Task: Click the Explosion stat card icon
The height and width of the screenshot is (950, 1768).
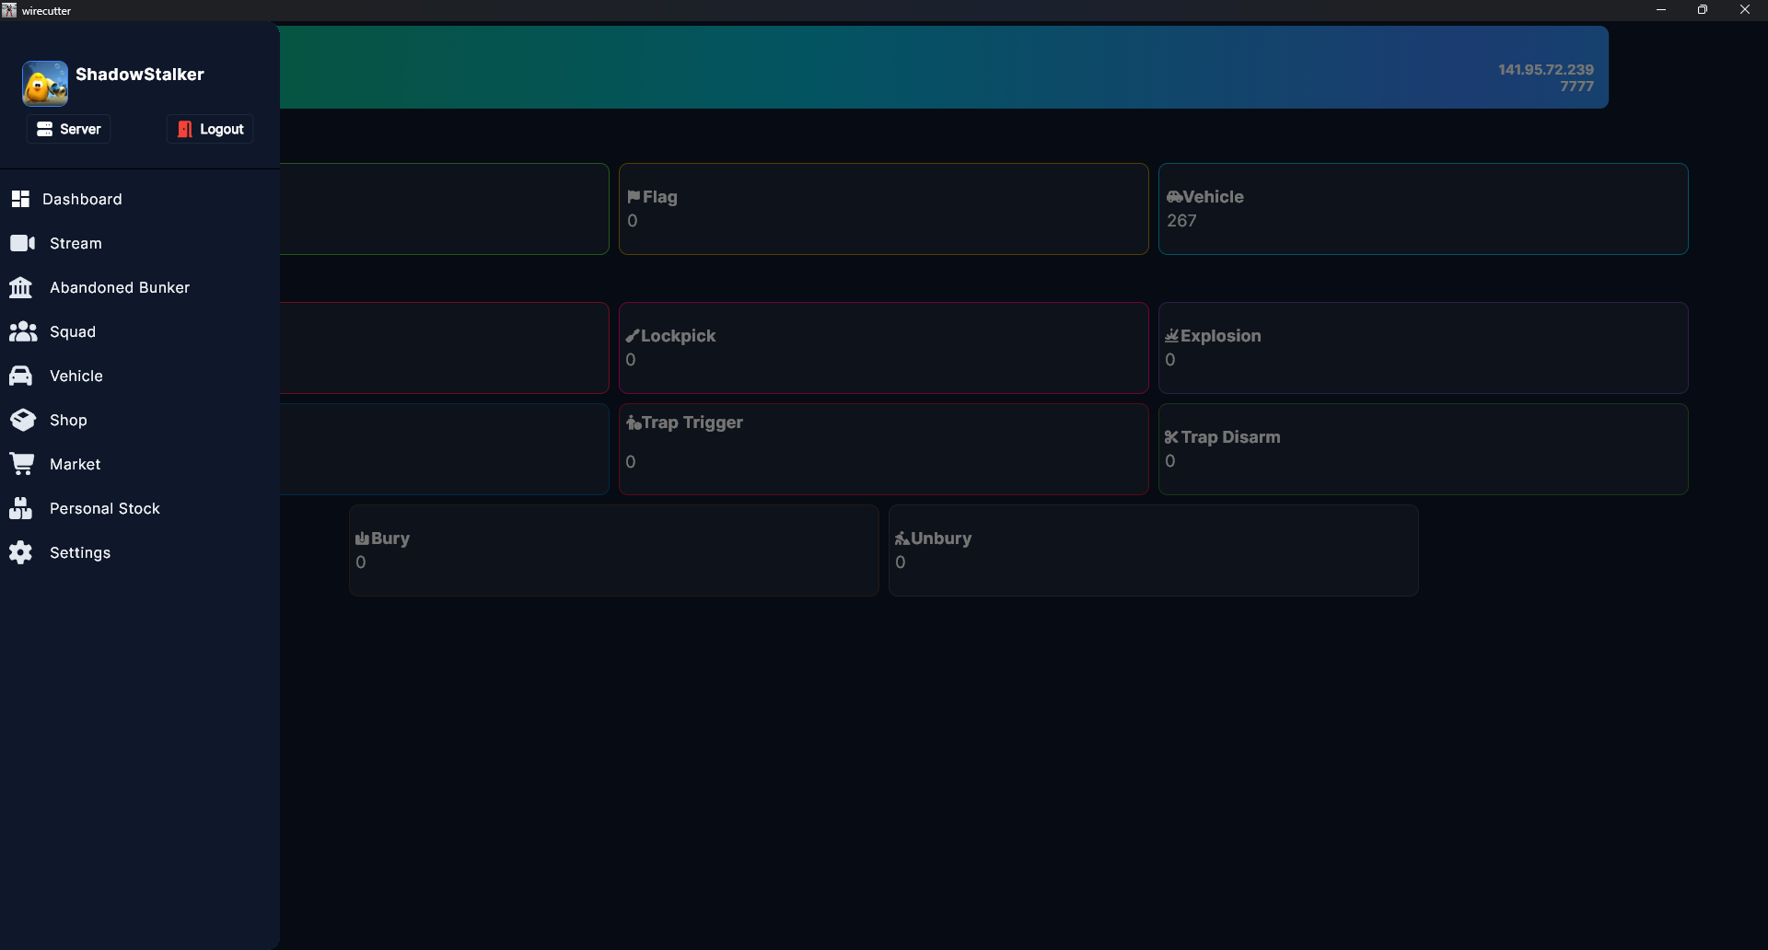Action: pos(1171,336)
